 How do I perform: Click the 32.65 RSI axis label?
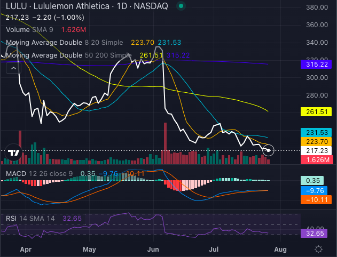[314, 233]
